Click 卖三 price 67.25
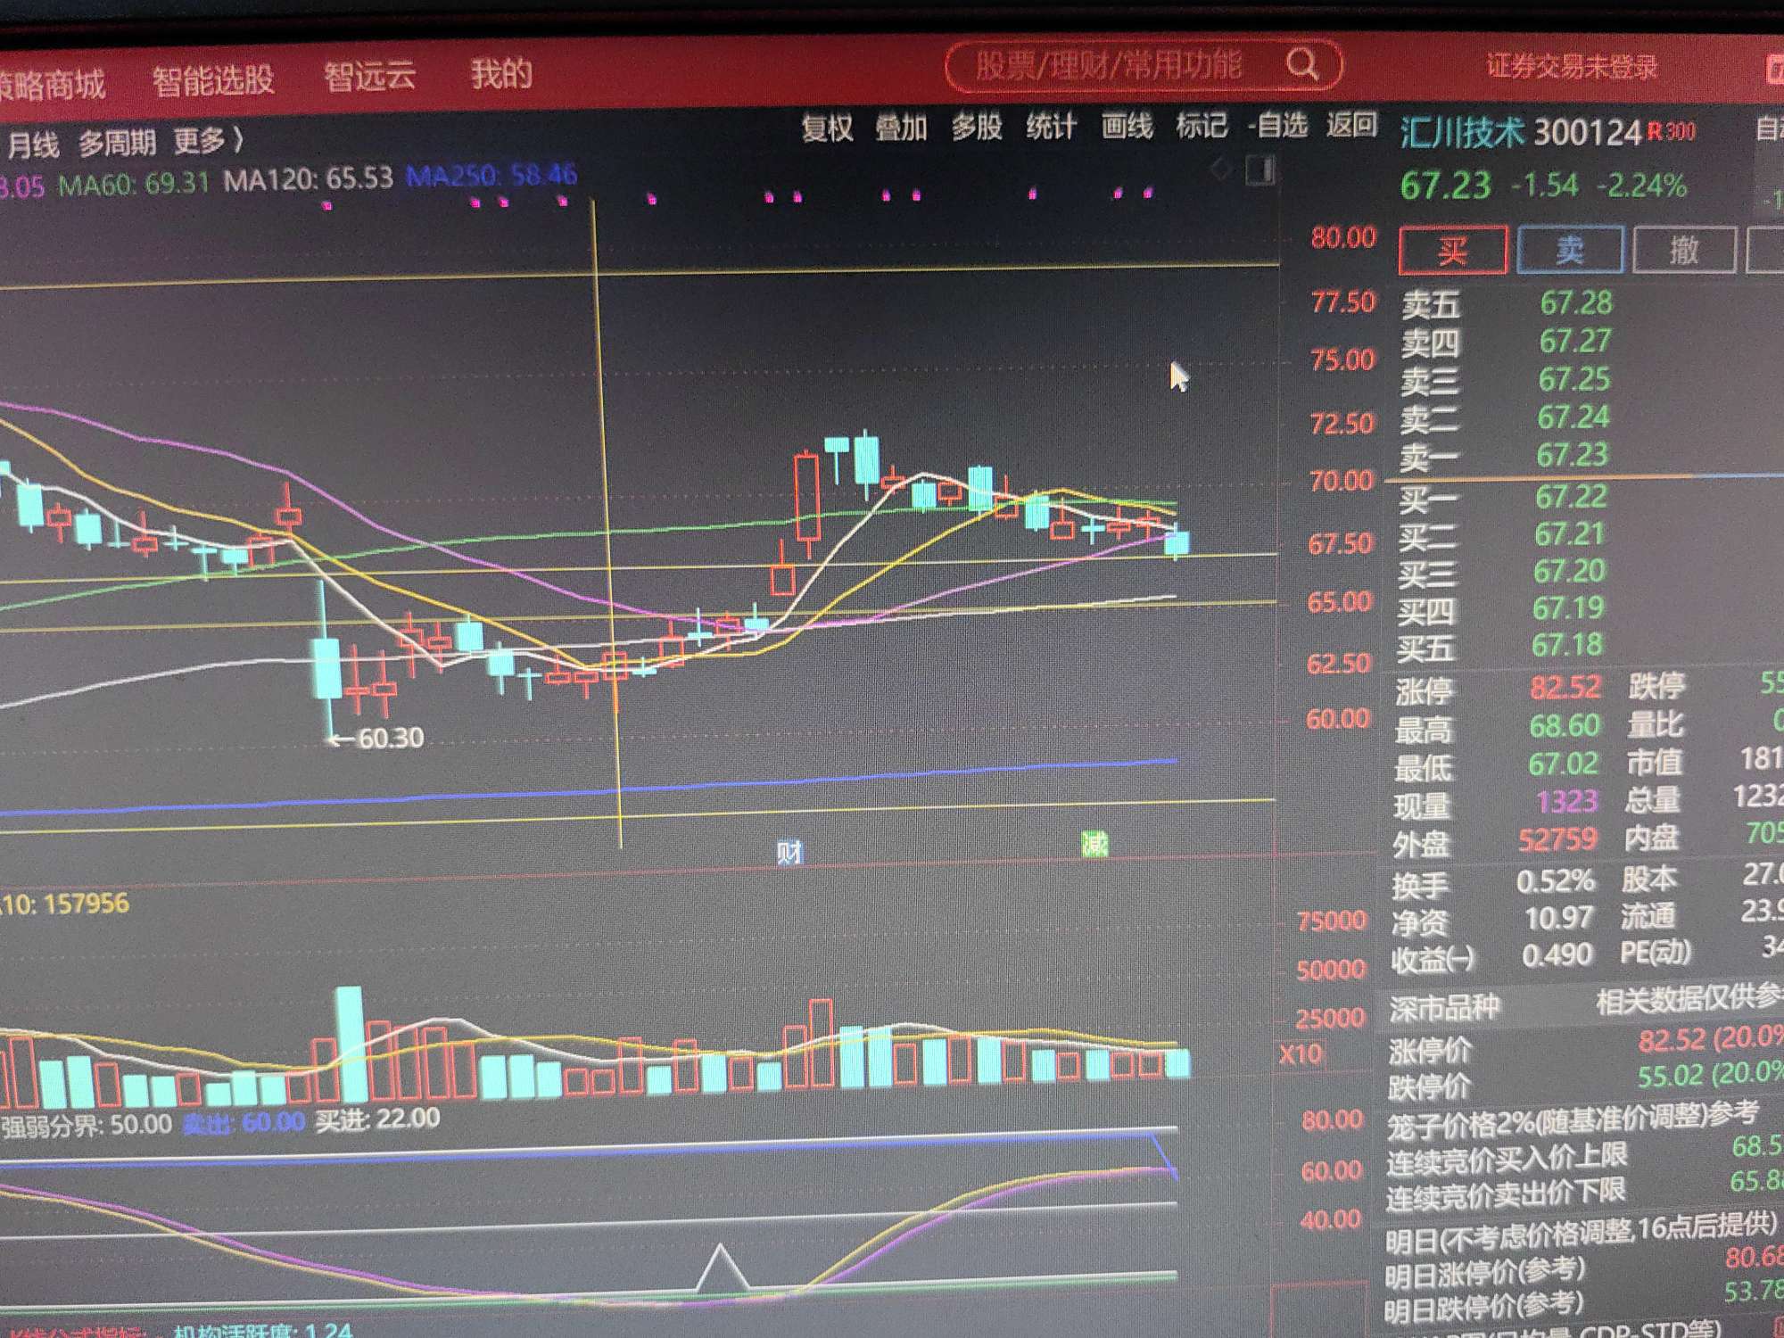 point(1573,379)
